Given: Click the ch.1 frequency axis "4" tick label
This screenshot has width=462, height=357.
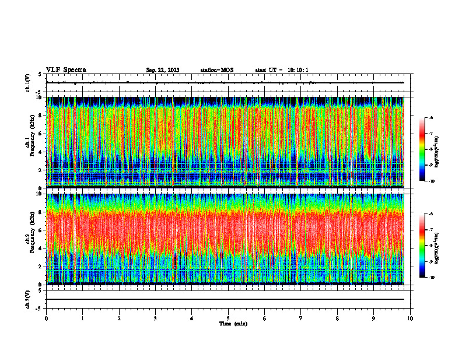Looking at the screenshot, I should pos(40,152).
